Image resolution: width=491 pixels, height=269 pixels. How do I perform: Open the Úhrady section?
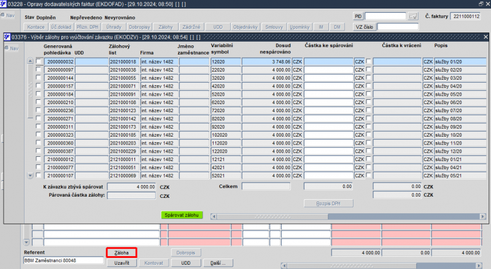114,27
